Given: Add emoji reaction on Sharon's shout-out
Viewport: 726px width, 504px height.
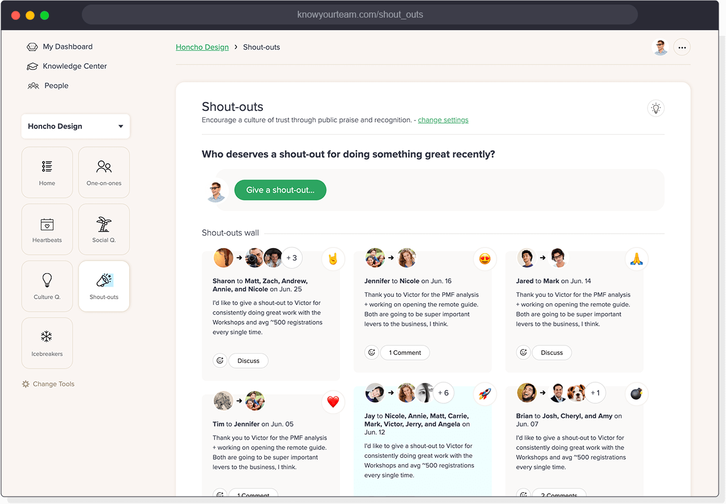Looking at the screenshot, I should tap(220, 361).
